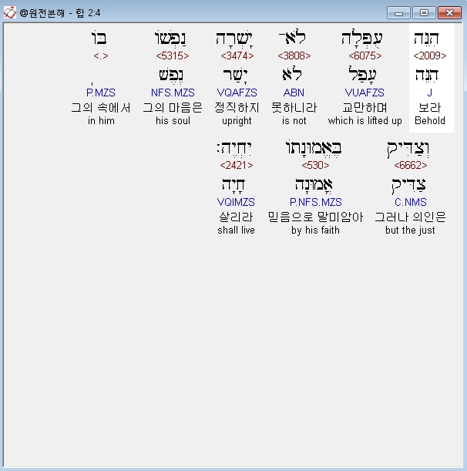
Task: Click the English gloss 'Behold'
Action: [430, 120]
